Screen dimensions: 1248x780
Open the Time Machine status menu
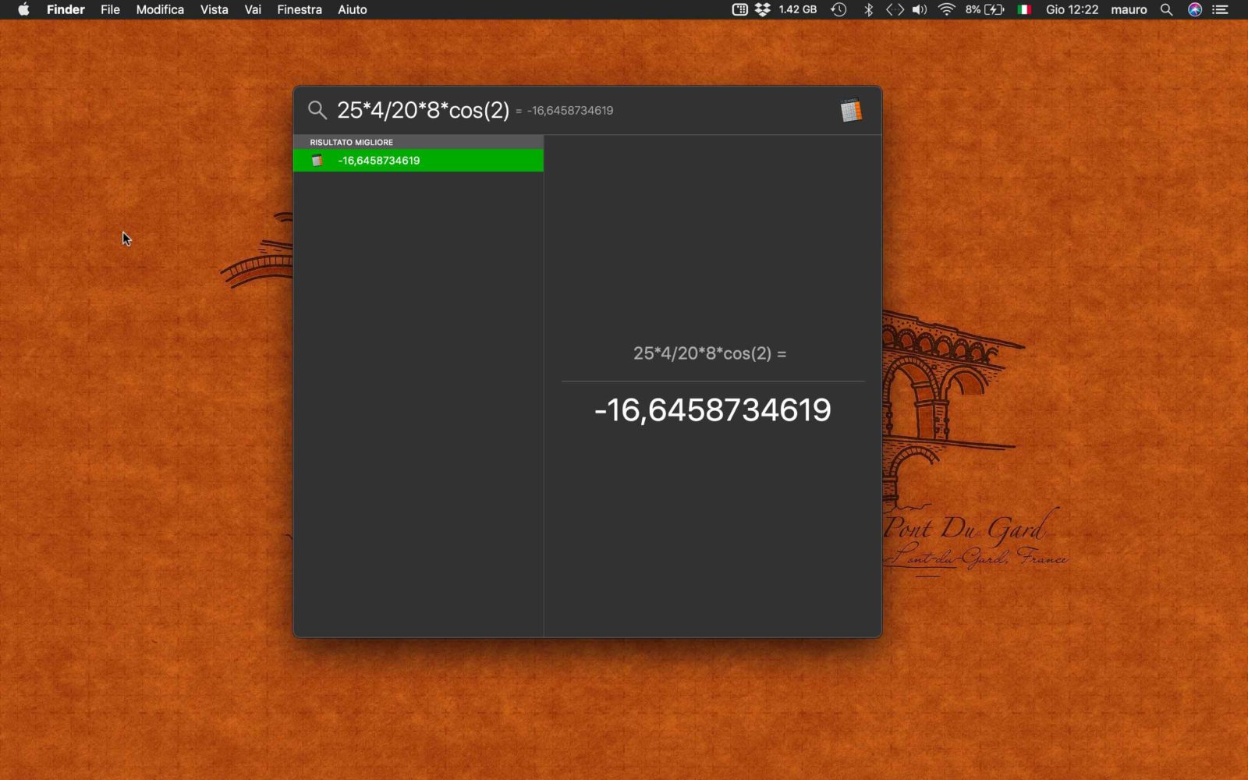[838, 9]
